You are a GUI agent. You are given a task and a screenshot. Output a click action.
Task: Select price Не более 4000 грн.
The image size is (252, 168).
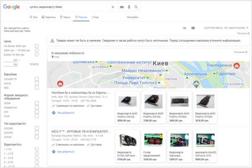[37, 46]
